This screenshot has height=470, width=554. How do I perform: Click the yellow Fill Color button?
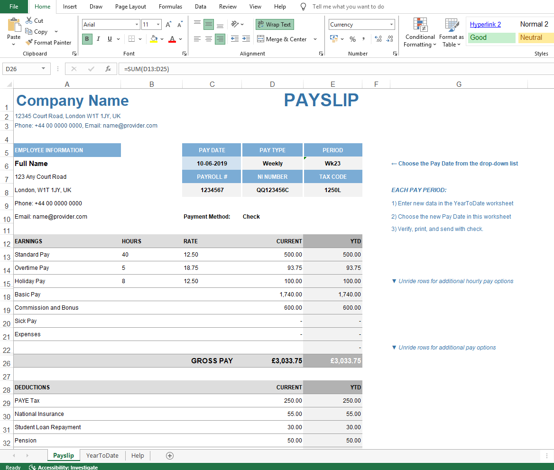click(x=154, y=39)
